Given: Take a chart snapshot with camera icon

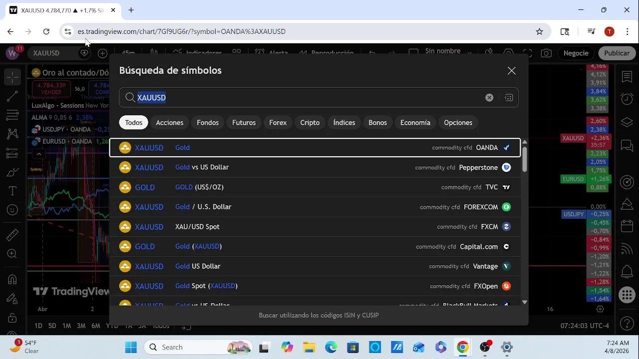Looking at the screenshot, I should pyautogui.click(x=546, y=53).
